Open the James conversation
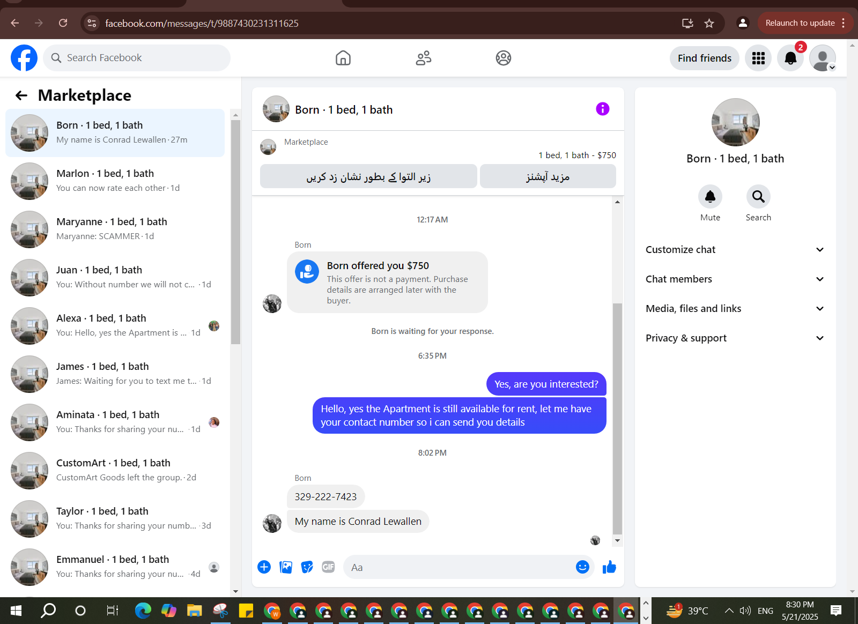Viewport: 858px width, 624px height. tap(115, 374)
